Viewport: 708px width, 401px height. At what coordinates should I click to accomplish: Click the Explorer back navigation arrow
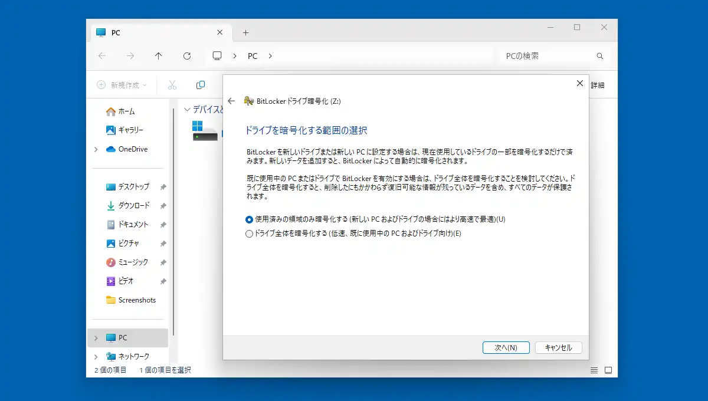pyautogui.click(x=102, y=56)
